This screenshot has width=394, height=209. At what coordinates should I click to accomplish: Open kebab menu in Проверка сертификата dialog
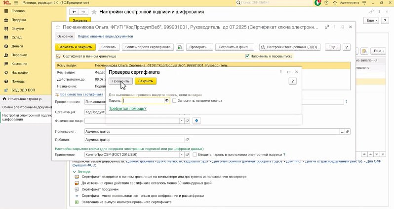tap(280, 72)
